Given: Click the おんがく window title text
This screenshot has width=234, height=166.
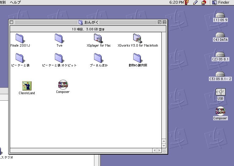Looking at the screenshot, I should (x=91, y=22).
